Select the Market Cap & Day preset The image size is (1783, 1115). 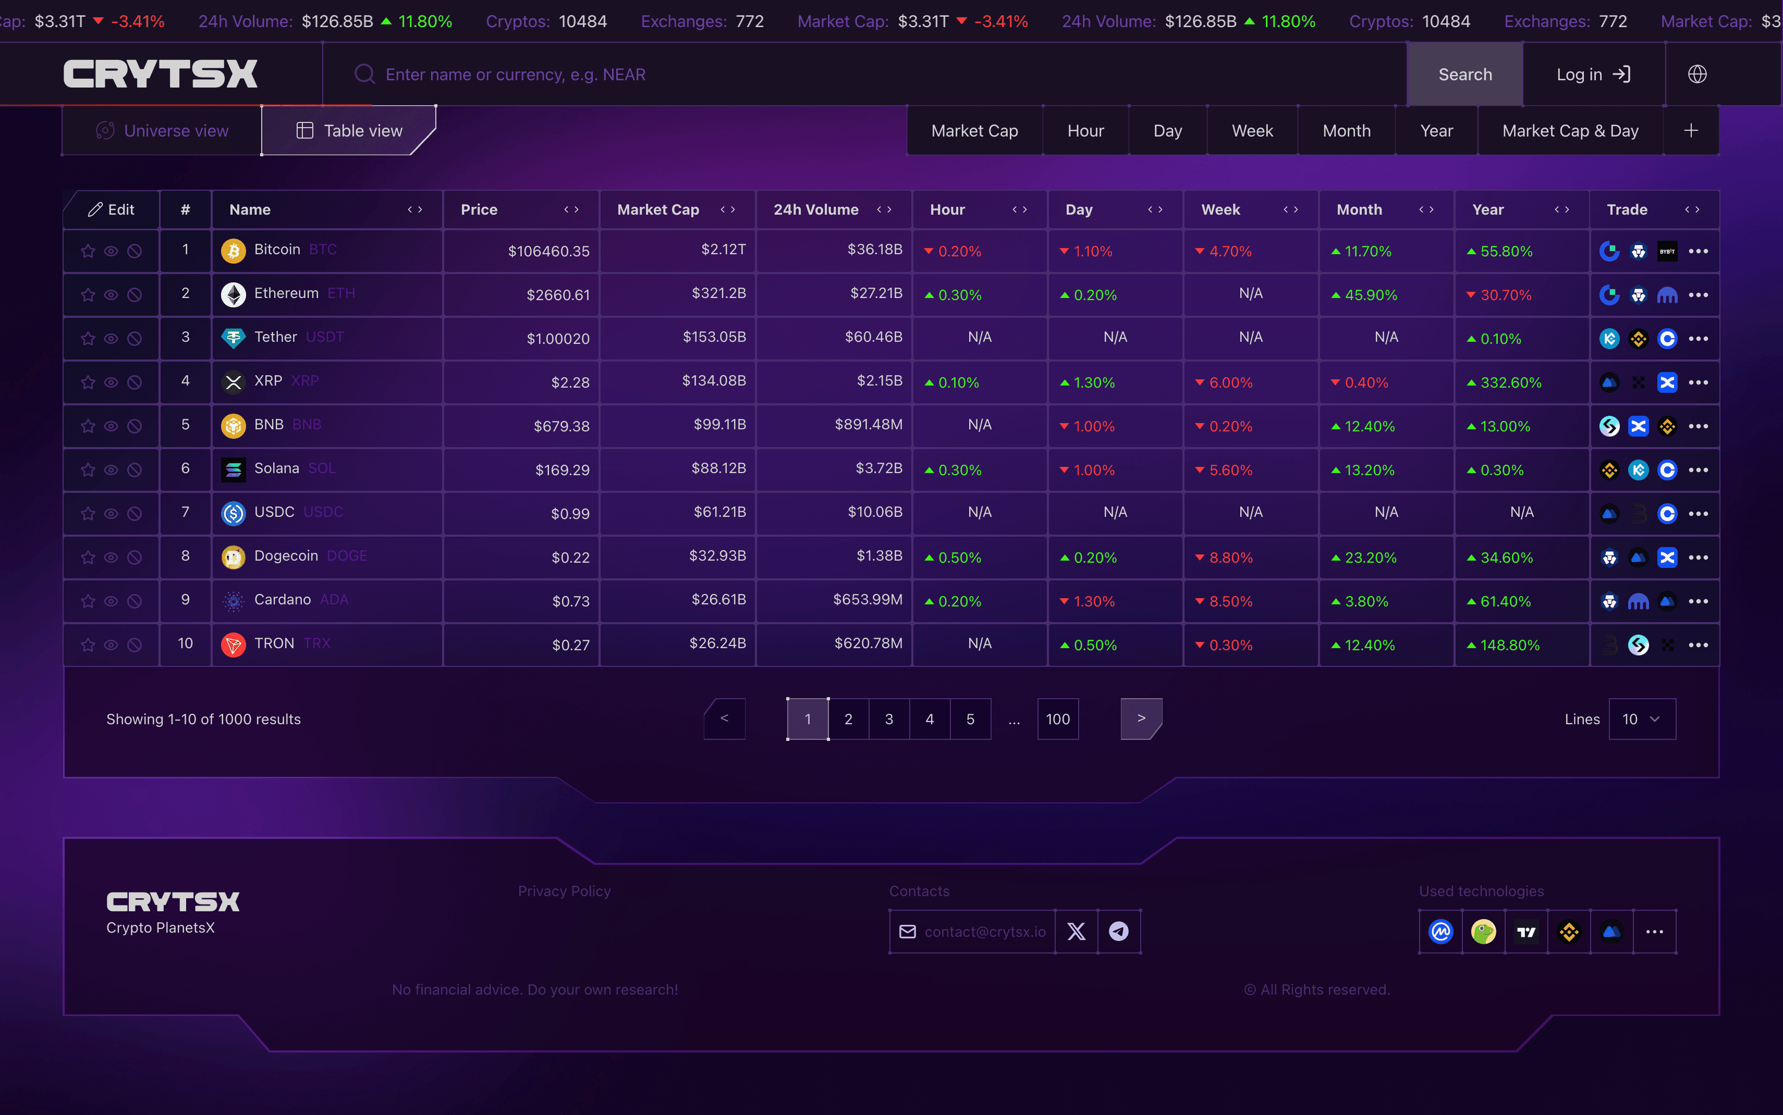(1570, 131)
